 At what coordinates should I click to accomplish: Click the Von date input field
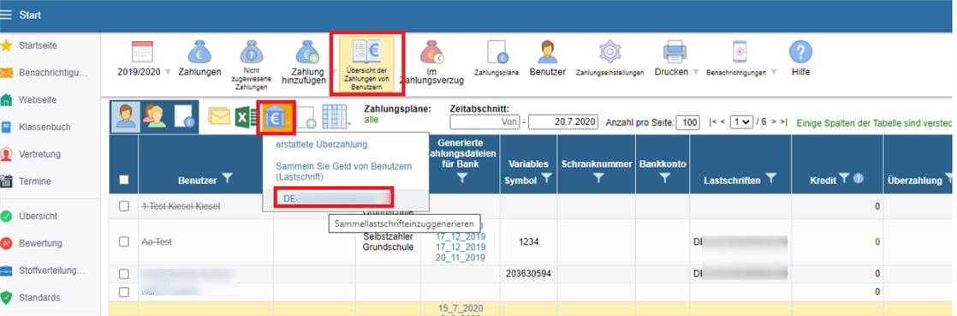[x=485, y=122]
